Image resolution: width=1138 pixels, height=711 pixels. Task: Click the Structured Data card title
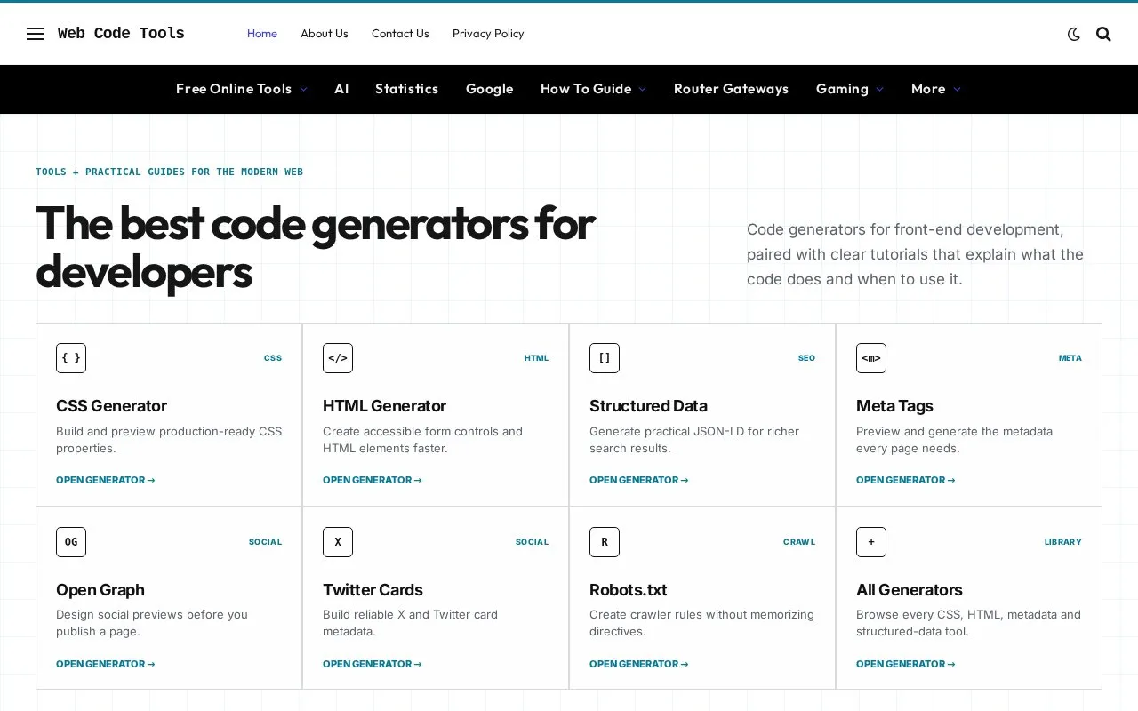click(648, 406)
